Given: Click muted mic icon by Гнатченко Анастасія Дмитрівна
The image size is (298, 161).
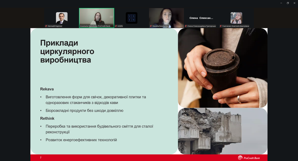Looking at the screenshot, I should pyautogui.click(x=221, y=26).
